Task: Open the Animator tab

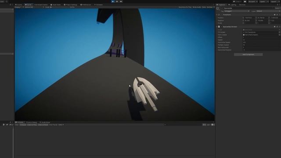Action: pyautogui.click(x=98, y=5)
